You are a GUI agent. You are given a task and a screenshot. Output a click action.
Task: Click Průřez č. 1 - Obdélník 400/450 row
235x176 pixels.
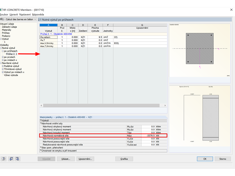[103, 34]
